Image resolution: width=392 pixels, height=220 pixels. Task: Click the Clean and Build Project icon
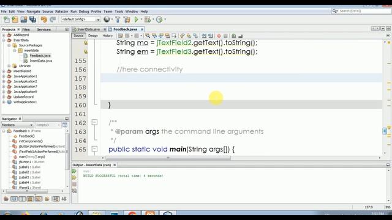click(x=127, y=20)
